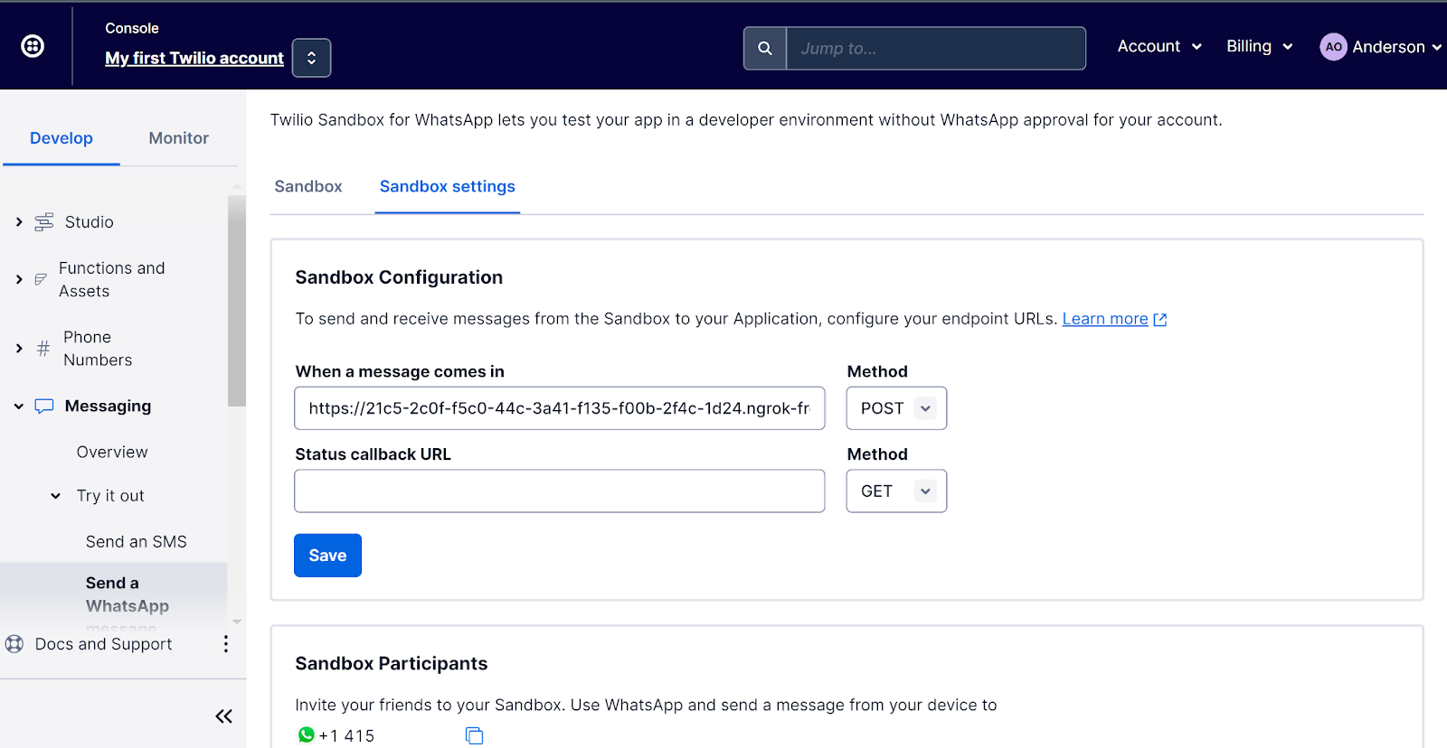Open Docs and Support
Viewport: 1447px width, 748px height.
click(x=103, y=644)
